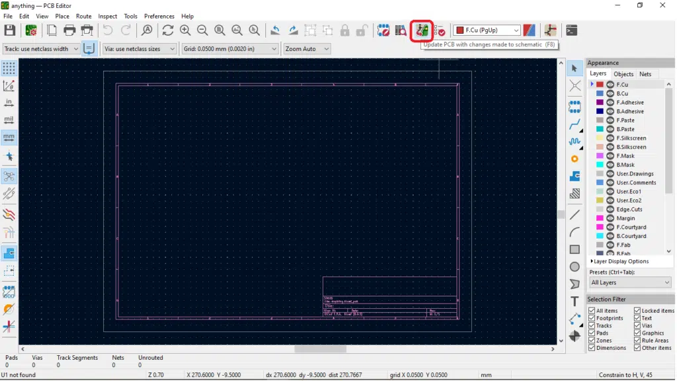The image size is (677, 381).
Task: Click Zoom to Fit Page icon
Action: 219,30
